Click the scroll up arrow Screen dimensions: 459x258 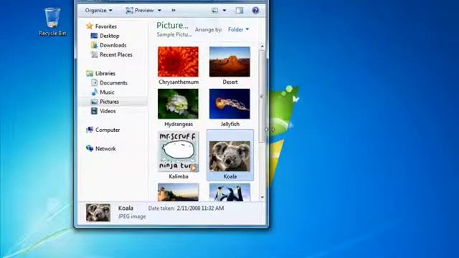click(262, 46)
